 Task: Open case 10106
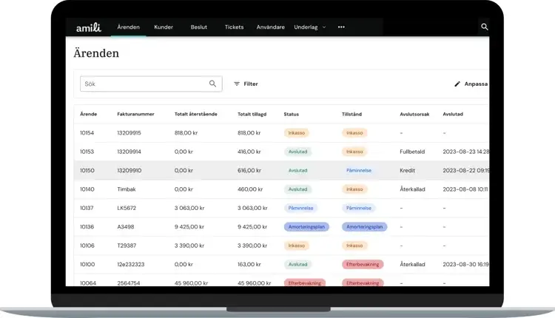(x=87, y=246)
